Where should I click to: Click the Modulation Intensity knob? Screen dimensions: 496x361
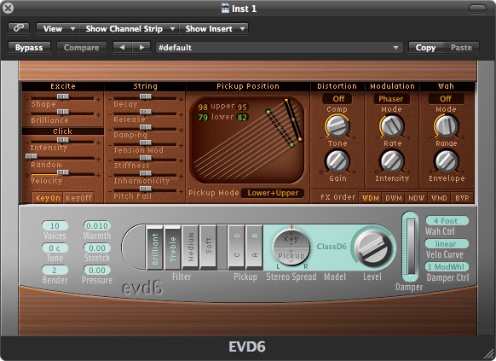pos(392,161)
